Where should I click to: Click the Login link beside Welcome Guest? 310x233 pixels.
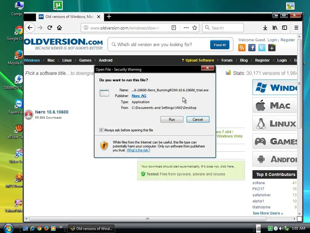point(272,40)
